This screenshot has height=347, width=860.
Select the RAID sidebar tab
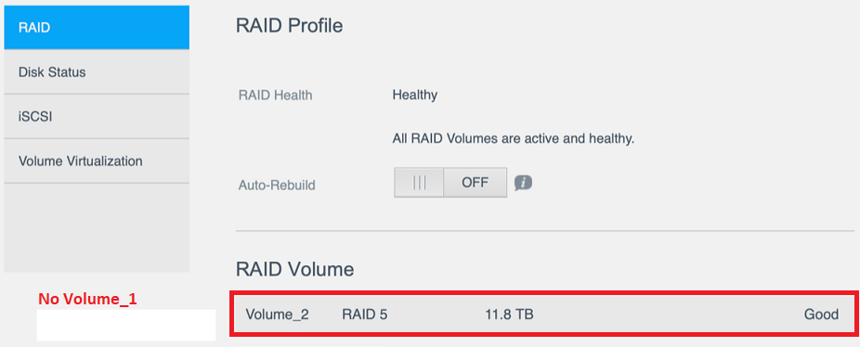click(97, 28)
